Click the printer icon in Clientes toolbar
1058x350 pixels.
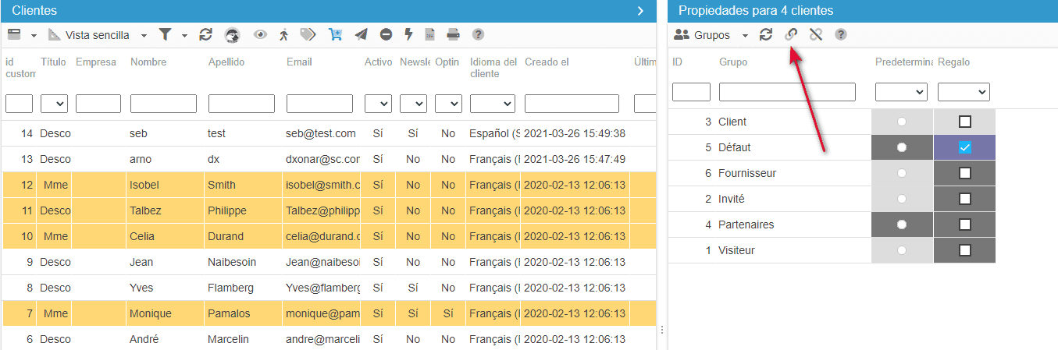tap(453, 34)
